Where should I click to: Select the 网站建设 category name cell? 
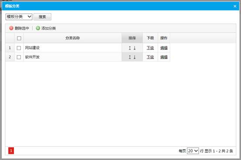(73, 48)
